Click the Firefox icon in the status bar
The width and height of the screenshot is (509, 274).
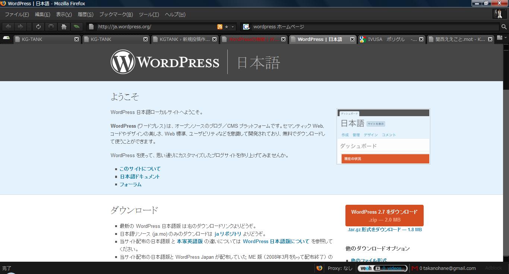tap(319, 268)
